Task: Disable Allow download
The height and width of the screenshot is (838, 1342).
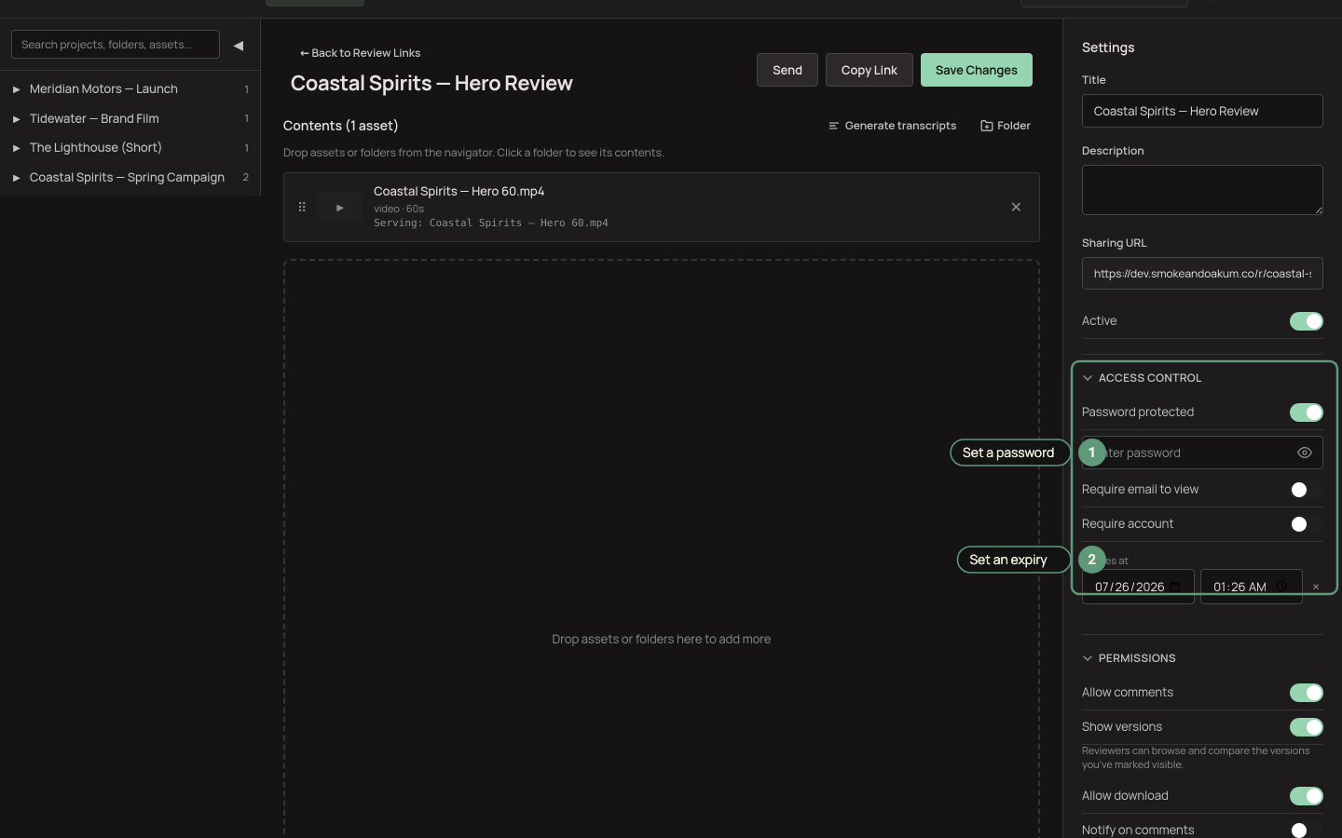Action: pos(1307,796)
